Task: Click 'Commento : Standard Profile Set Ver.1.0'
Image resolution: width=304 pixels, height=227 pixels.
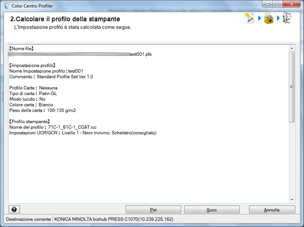Action: coord(51,77)
